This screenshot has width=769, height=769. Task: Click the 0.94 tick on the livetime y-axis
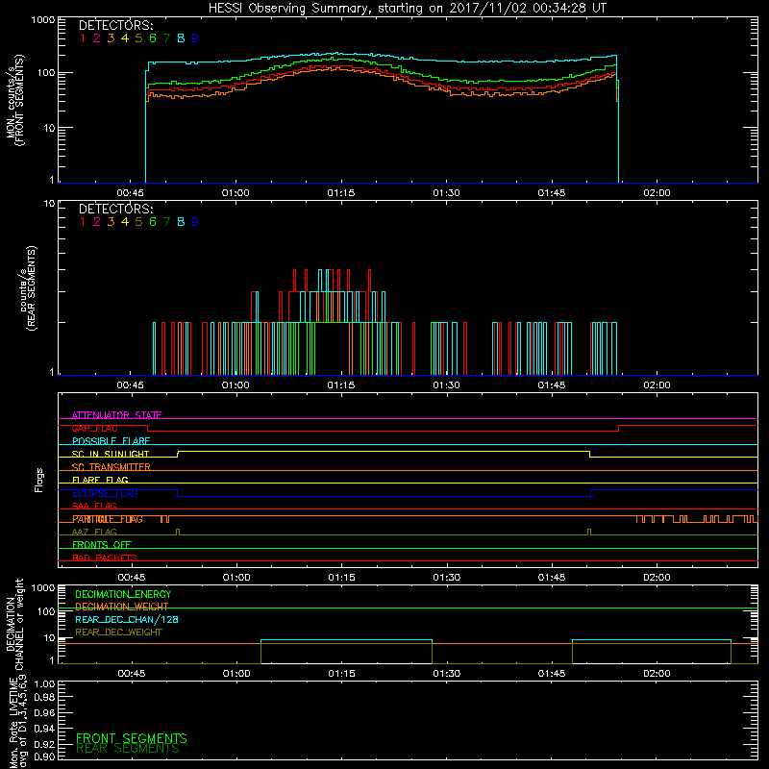click(x=44, y=728)
